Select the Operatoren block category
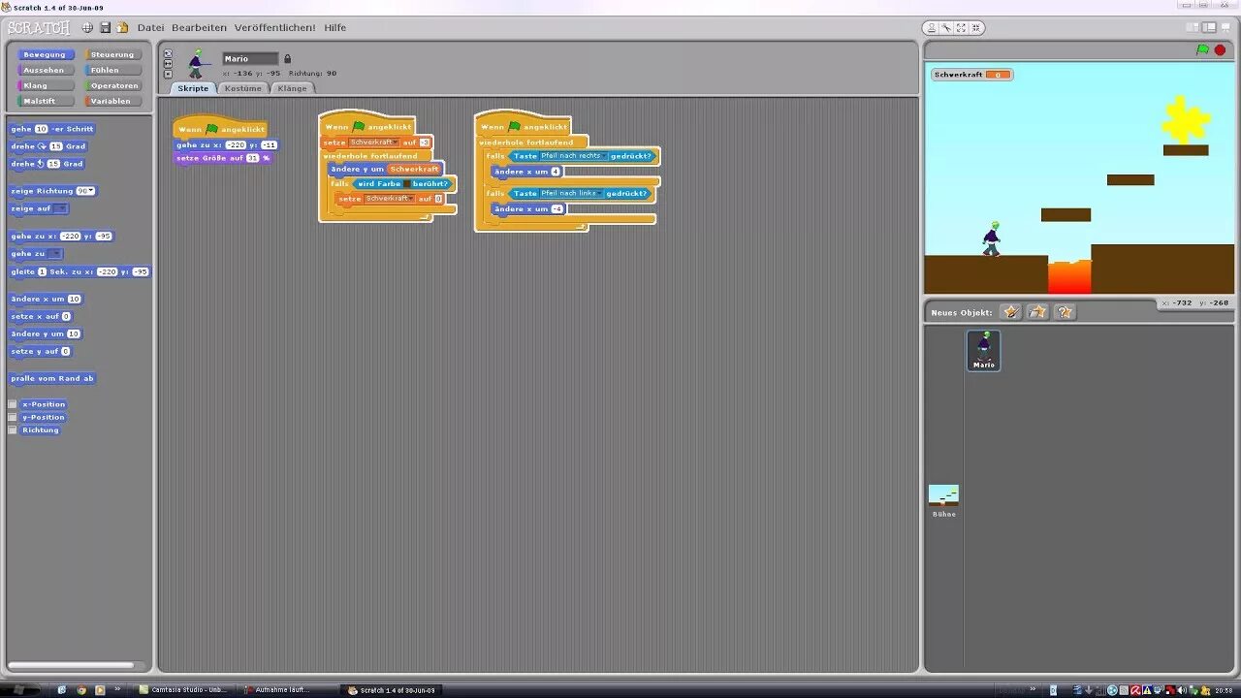The image size is (1241, 698). pos(112,85)
